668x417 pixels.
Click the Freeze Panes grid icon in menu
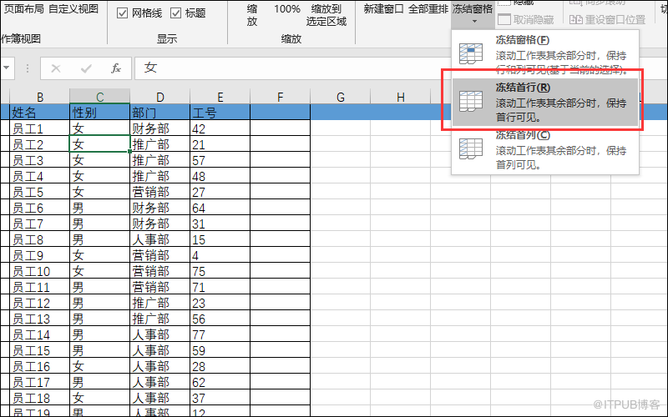coord(471,53)
